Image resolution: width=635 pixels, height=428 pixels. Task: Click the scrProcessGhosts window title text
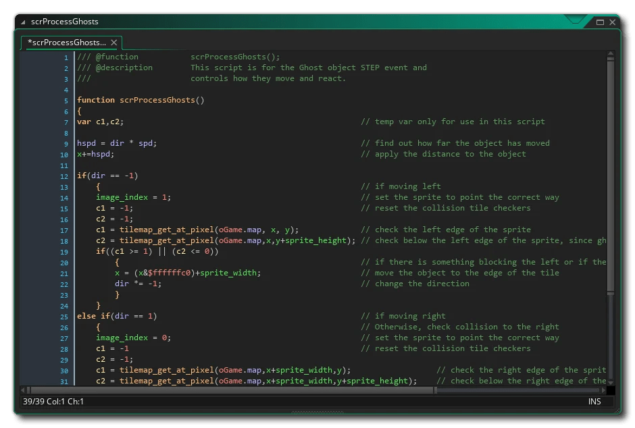tap(64, 22)
